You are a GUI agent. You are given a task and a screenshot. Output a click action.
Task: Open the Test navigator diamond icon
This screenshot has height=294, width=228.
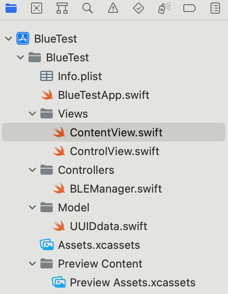tap(139, 8)
